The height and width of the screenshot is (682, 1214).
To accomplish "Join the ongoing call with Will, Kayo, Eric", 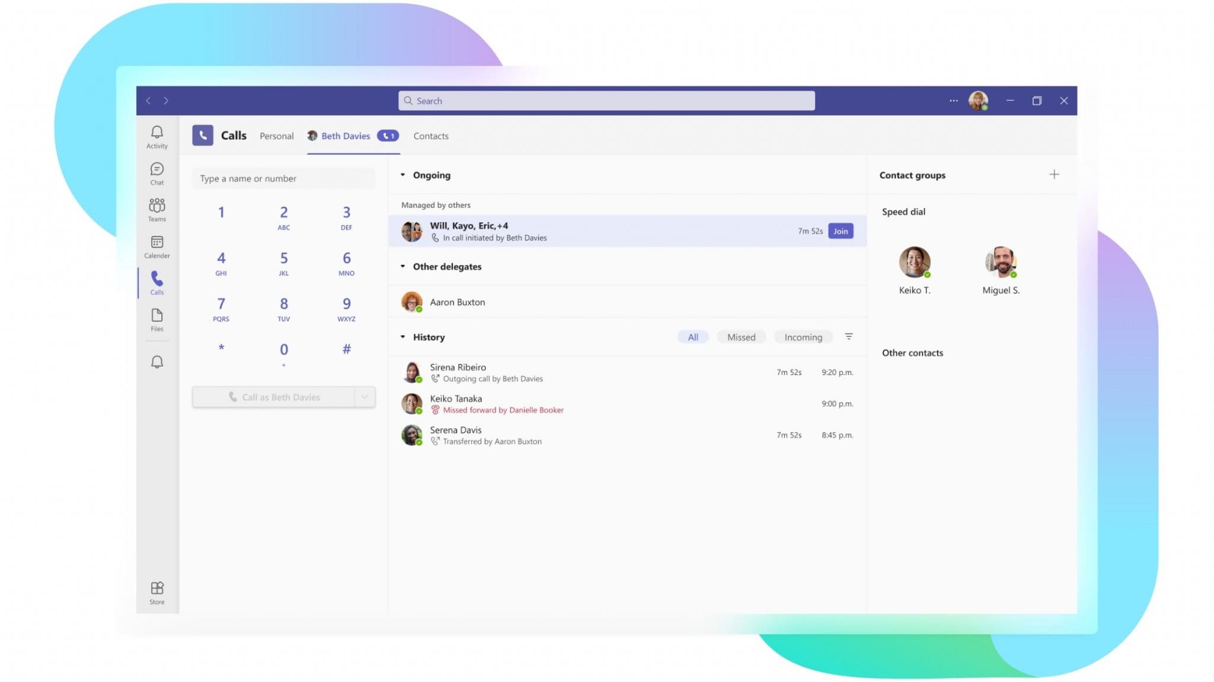I will pos(841,231).
